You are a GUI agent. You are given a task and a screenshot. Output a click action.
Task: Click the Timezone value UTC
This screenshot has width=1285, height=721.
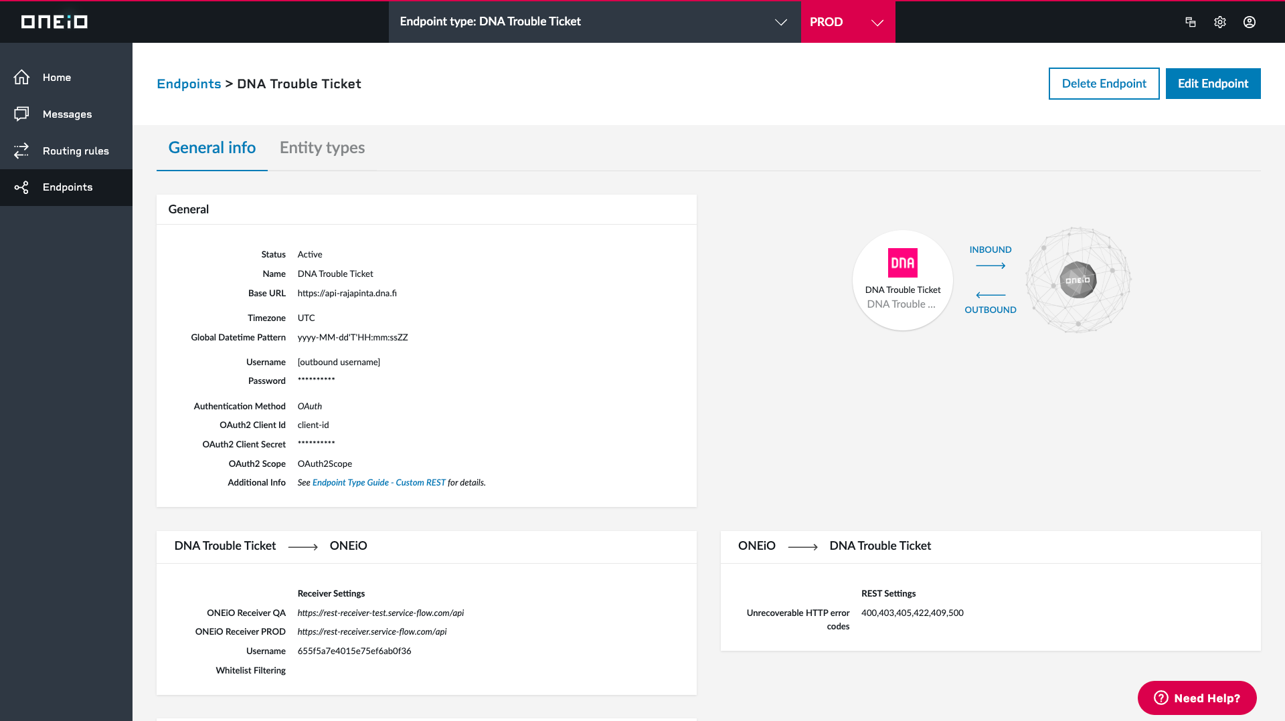307,318
